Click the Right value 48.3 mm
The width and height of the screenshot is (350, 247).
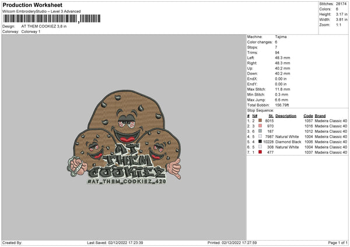tap(282, 63)
